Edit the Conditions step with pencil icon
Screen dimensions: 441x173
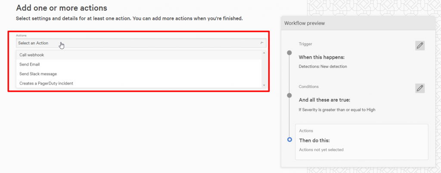pyautogui.click(x=419, y=88)
